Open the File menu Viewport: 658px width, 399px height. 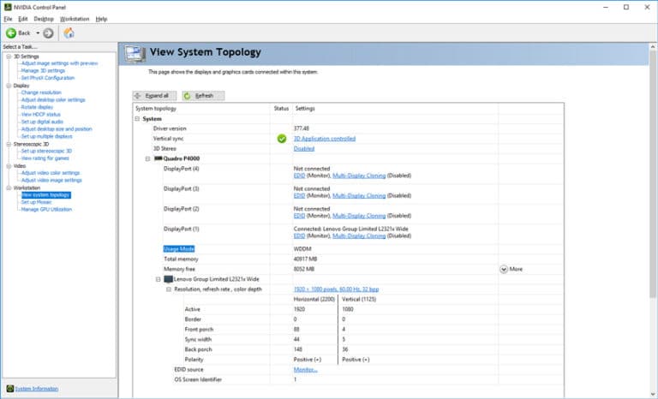(x=8, y=19)
